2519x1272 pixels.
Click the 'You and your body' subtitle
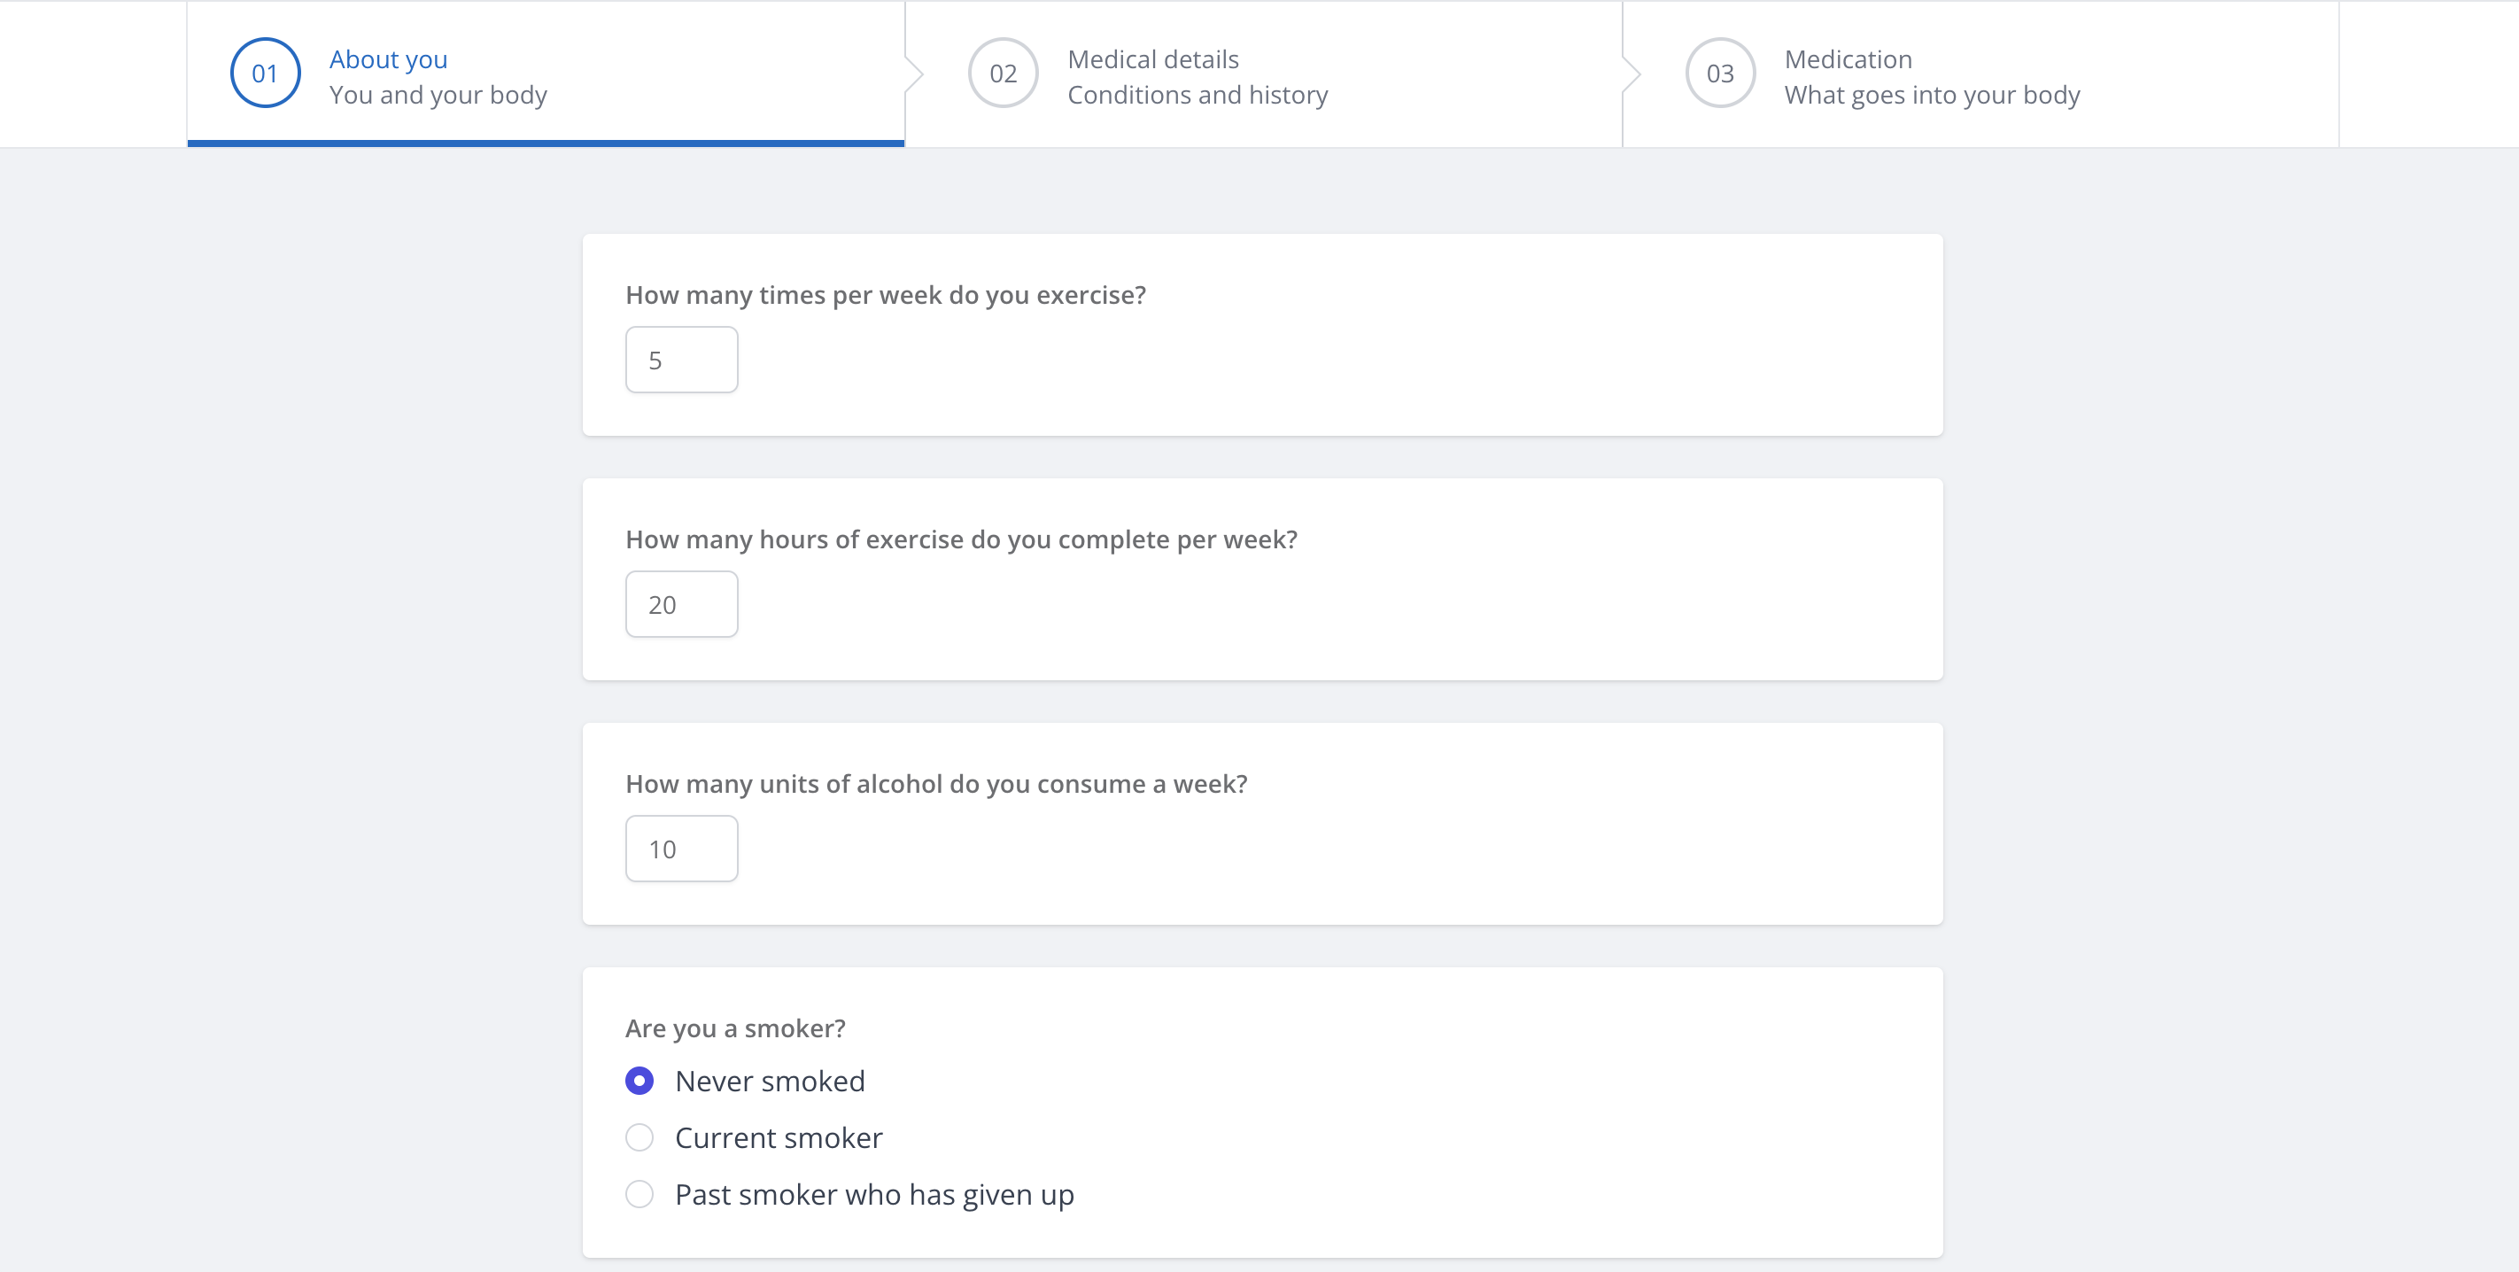(438, 95)
